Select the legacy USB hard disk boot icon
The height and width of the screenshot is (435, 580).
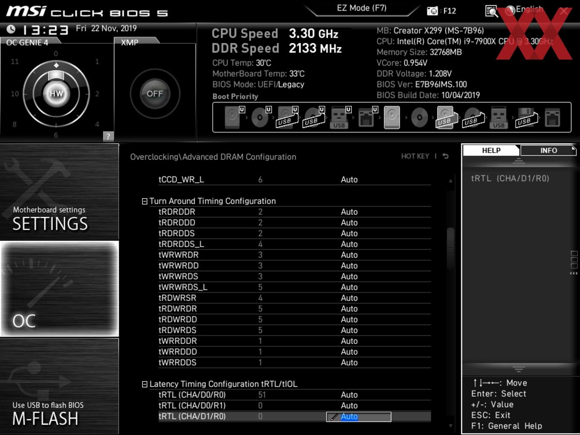[447, 117]
